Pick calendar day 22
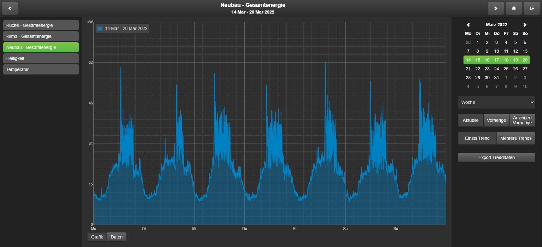 pyautogui.click(x=478, y=69)
